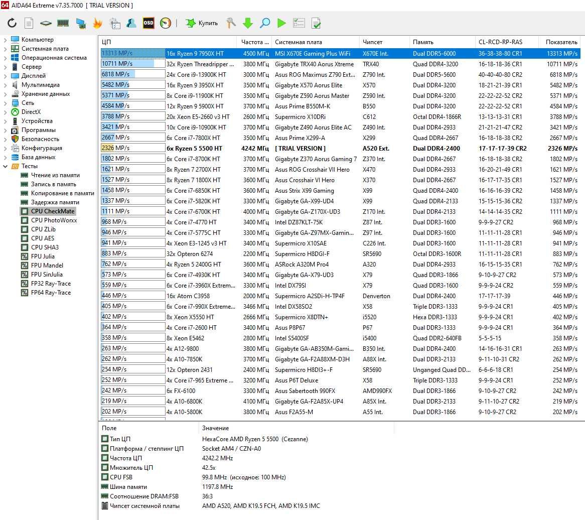The width and height of the screenshot is (585, 520).
Task: Select the CPU ZLib test
Action: (x=43, y=229)
